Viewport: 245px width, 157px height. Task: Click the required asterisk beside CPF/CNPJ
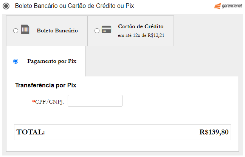click(x=33, y=102)
